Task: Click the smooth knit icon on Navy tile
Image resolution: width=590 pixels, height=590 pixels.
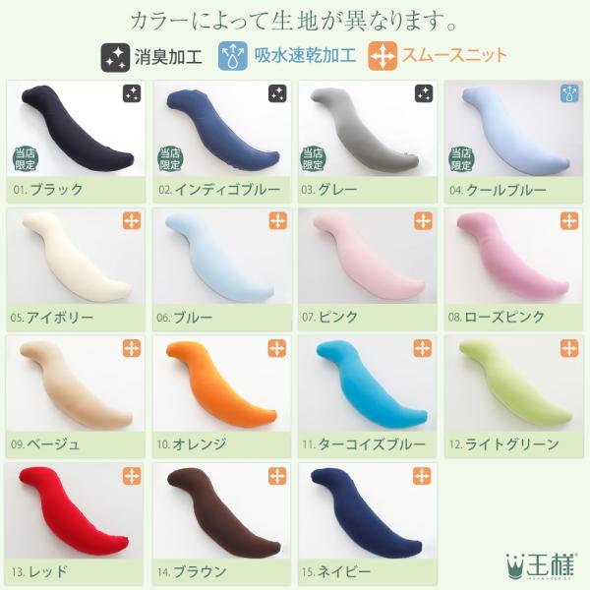Action: [x=422, y=476]
